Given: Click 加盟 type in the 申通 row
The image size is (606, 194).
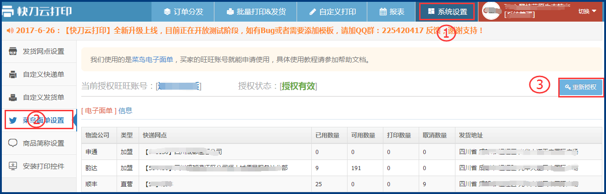Looking at the screenshot, I should (127, 151).
